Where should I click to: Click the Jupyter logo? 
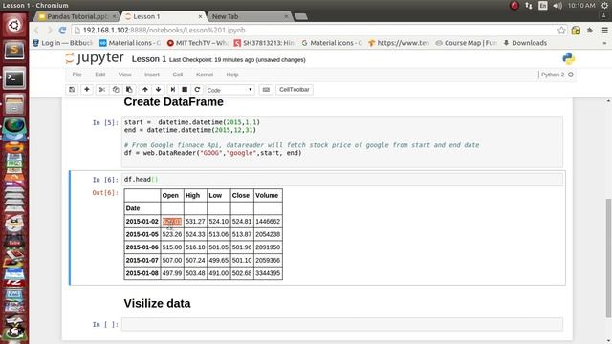[x=95, y=58]
